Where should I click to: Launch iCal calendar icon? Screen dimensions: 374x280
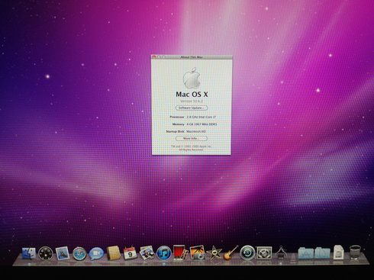[x=130, y=253]
